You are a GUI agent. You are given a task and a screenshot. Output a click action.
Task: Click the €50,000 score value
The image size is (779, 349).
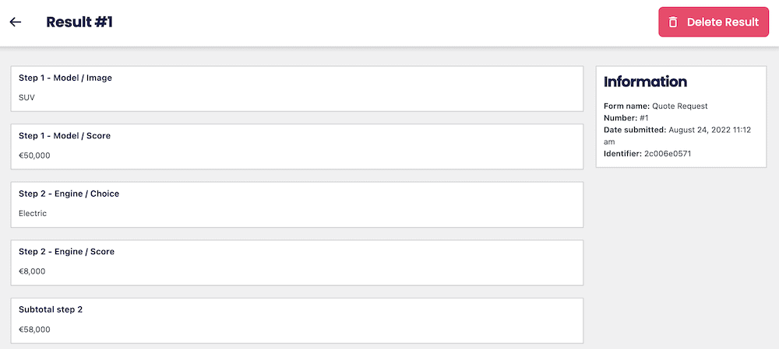click(x=34, y=155)
